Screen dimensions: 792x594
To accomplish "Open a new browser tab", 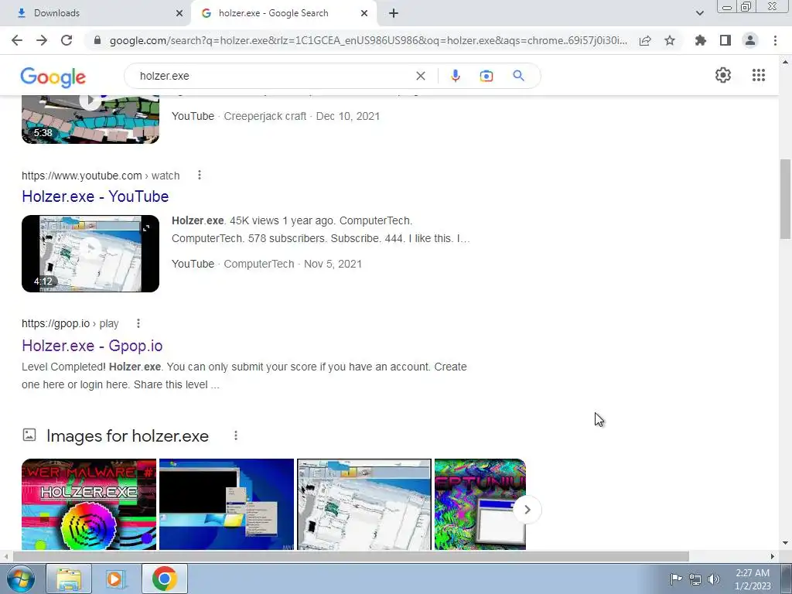I will click(x=394, y=13).
